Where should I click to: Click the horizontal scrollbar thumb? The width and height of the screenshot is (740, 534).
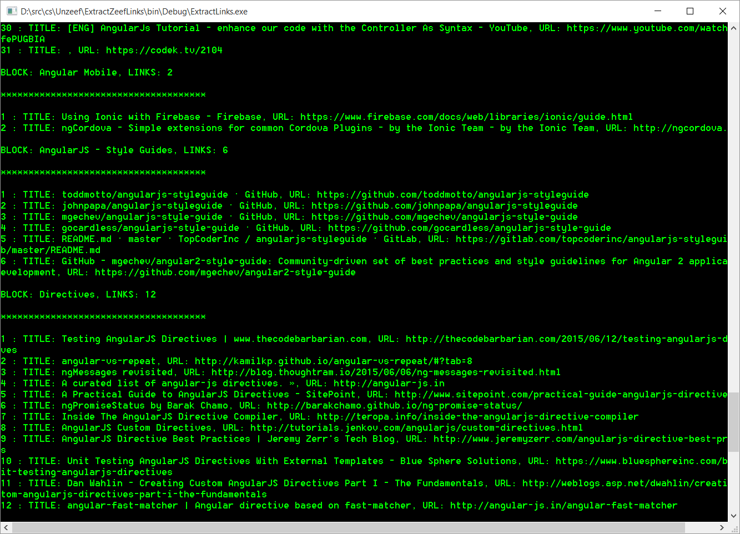tap(349, 527)
